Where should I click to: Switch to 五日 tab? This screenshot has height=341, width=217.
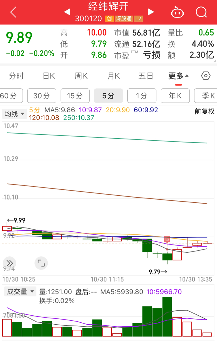pos(146,76)
